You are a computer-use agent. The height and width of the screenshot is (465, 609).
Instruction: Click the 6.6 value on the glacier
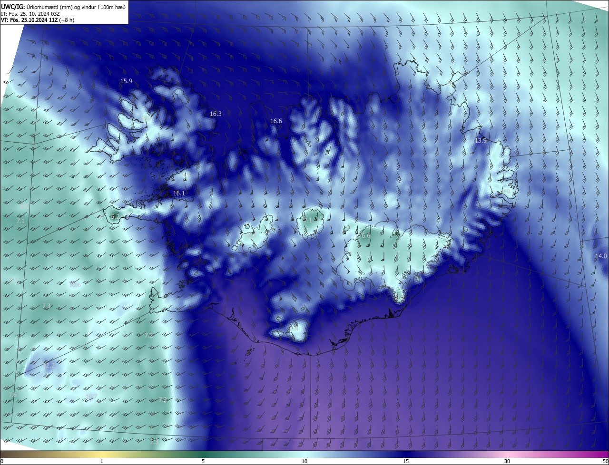pyautogui.click(x=365, y=236)
